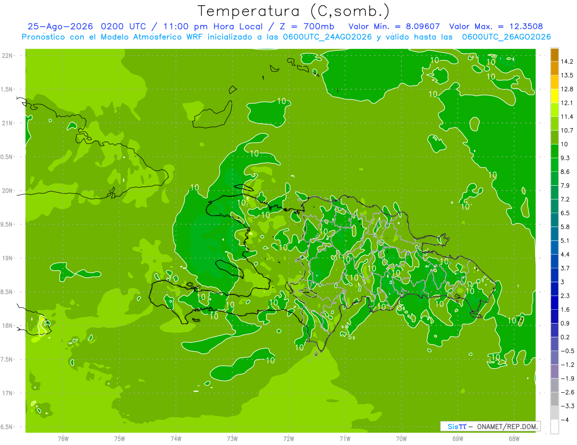Click the '8.6' colorbar value
This screenshot has width=577, height=445.
tap(565, 172)
